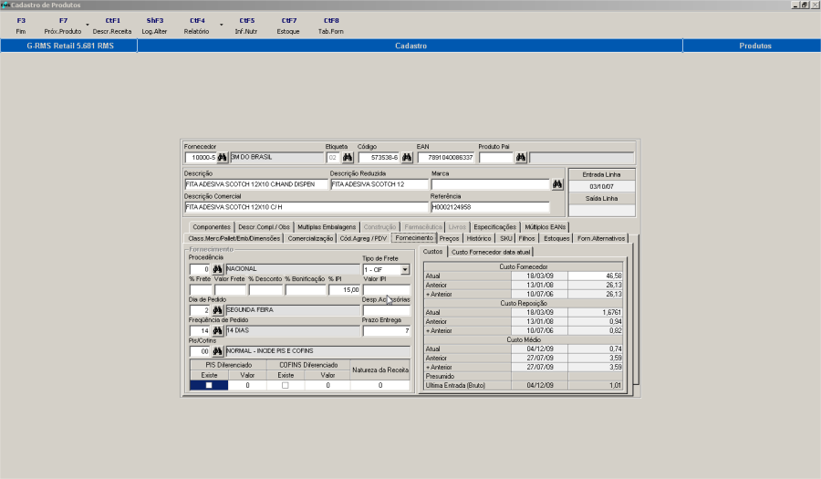Click Entrada Linha date 03/10/07
The width and height of the screenshot is (821, 479).
tap(602, 186)
